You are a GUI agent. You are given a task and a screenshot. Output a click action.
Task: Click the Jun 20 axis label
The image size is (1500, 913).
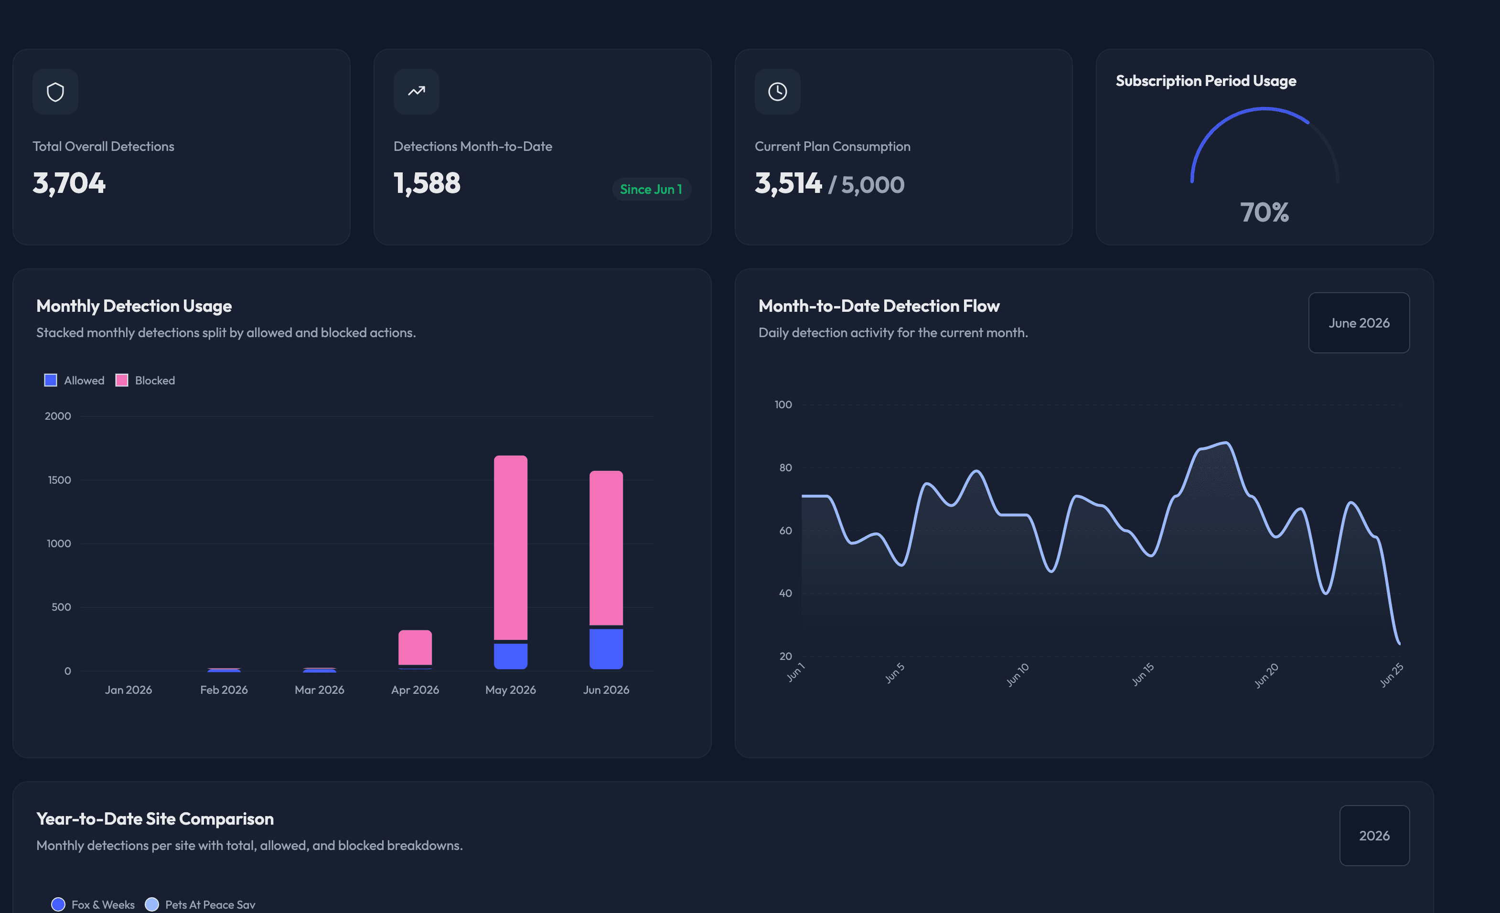click(x=1266, y=676)
